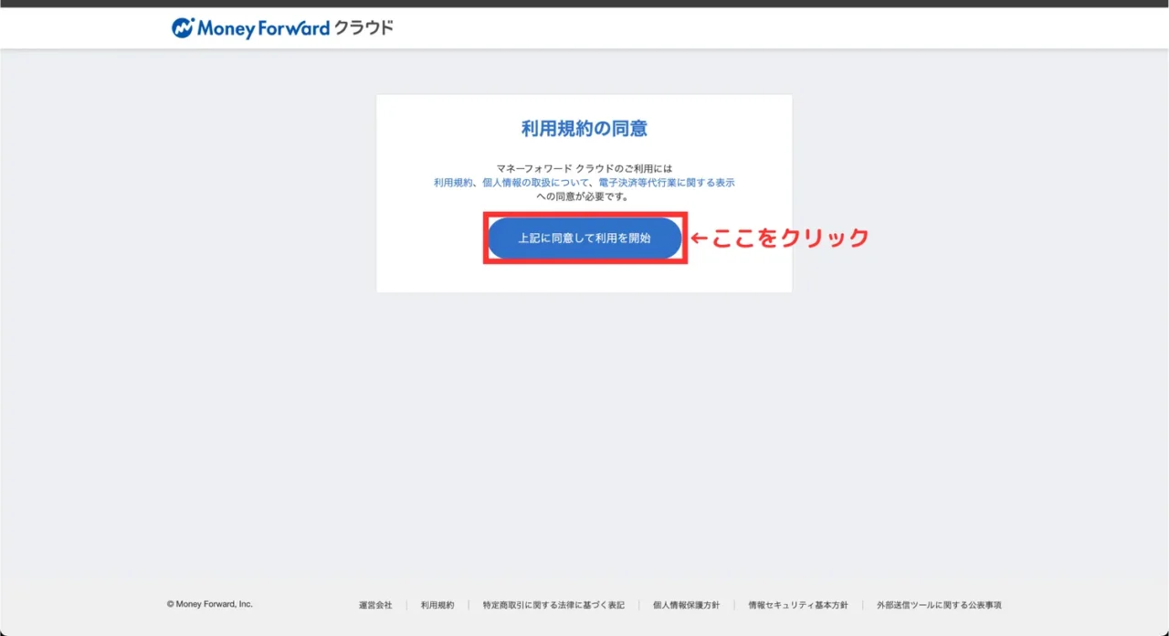
Task: Open 特定商取引に関する法律に基づく表記 footer link
Action: click(x=553, y=605)
